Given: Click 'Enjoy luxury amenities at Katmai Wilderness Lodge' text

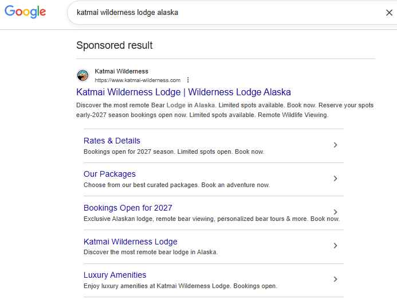Looking at the screenshot, I should [x=180, y=286].
